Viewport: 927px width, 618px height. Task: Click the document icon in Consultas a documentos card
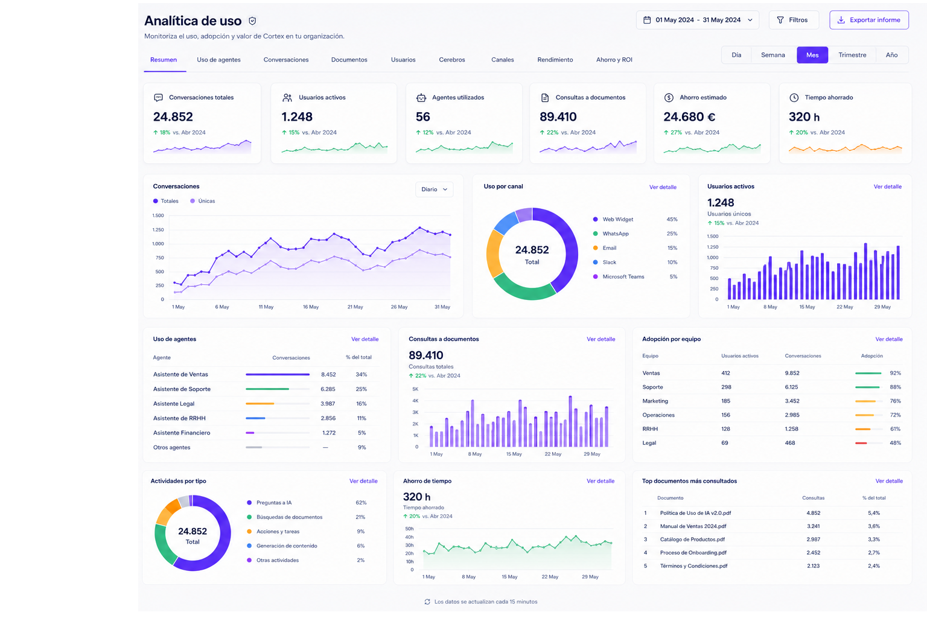click(x=545, y=97)
